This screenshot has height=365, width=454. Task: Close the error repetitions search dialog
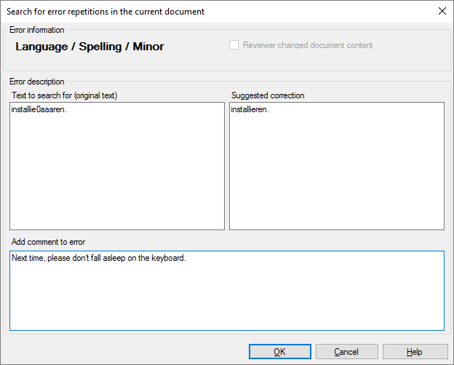pos(442,12)
